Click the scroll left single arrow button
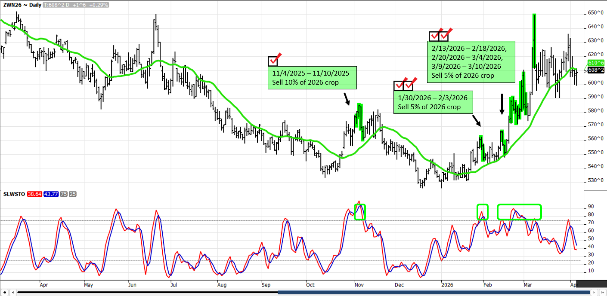This screenshot has width=607, height=296. click(x=12, y=293)
